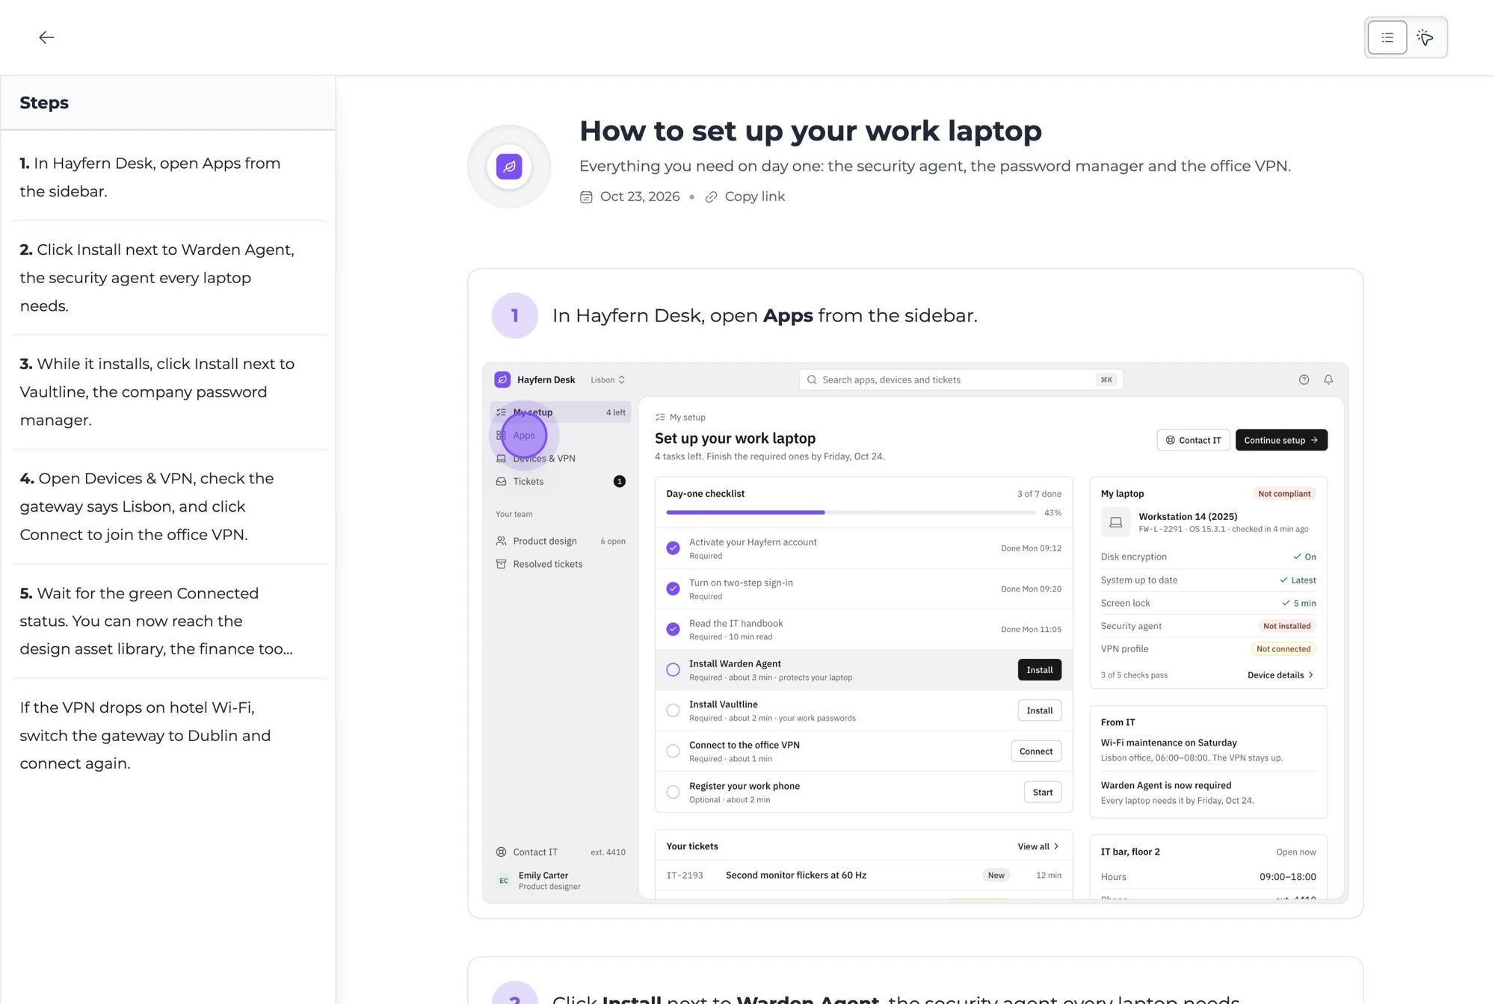Switch to the interactive cursor view toggle

[x=1425, y=37]
